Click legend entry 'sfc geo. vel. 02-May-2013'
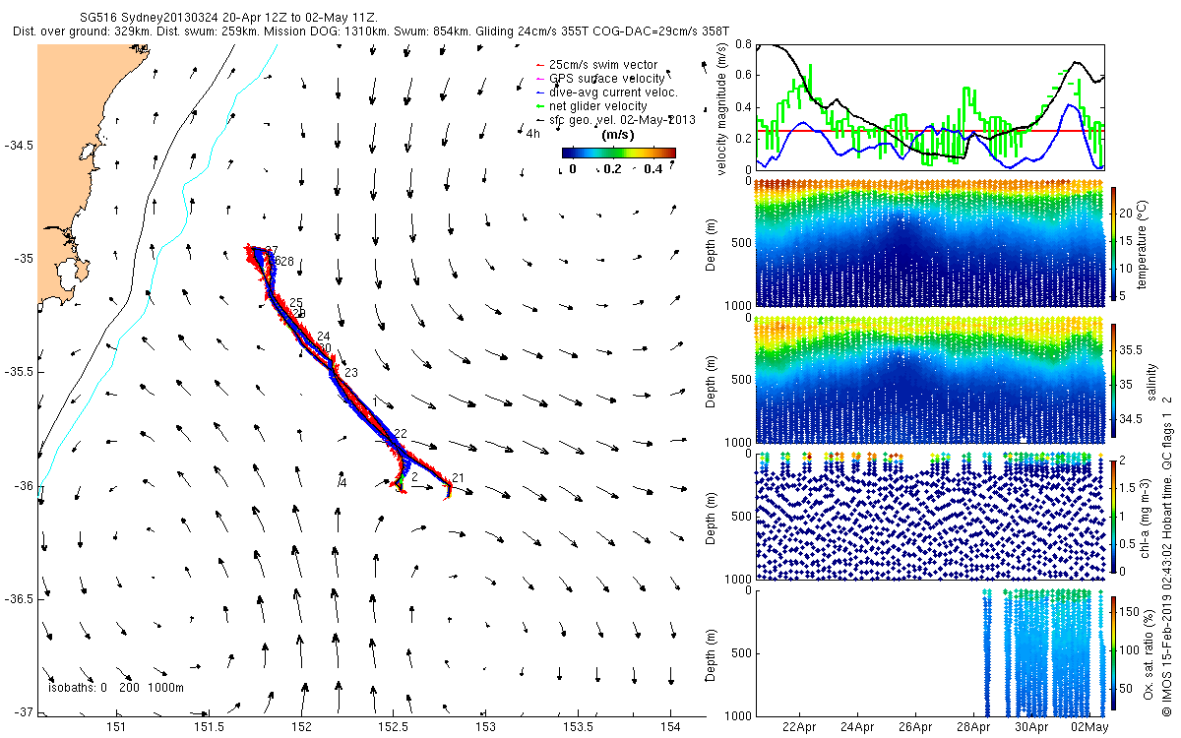1181x738 pixels. tap(623, 120)
